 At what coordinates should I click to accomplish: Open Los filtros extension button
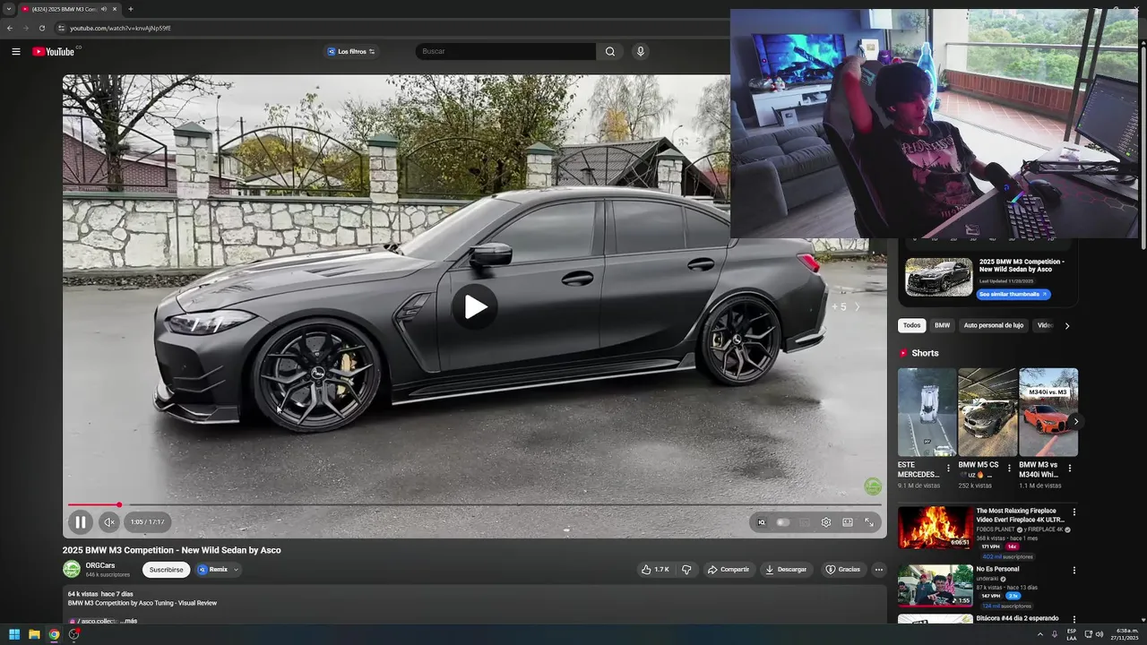[352, 51]
